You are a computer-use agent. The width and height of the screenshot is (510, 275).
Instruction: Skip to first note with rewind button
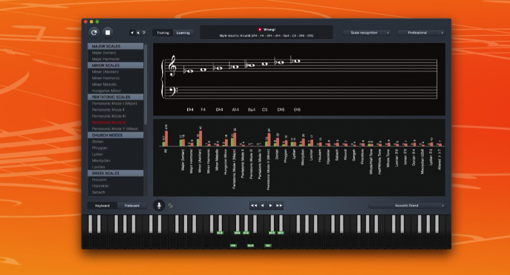pos(253,206)
